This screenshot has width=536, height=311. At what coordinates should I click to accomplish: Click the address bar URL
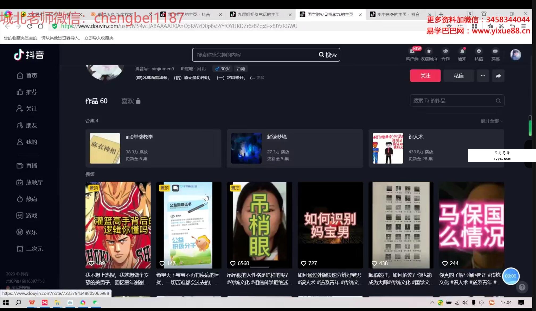pos(179,26)
